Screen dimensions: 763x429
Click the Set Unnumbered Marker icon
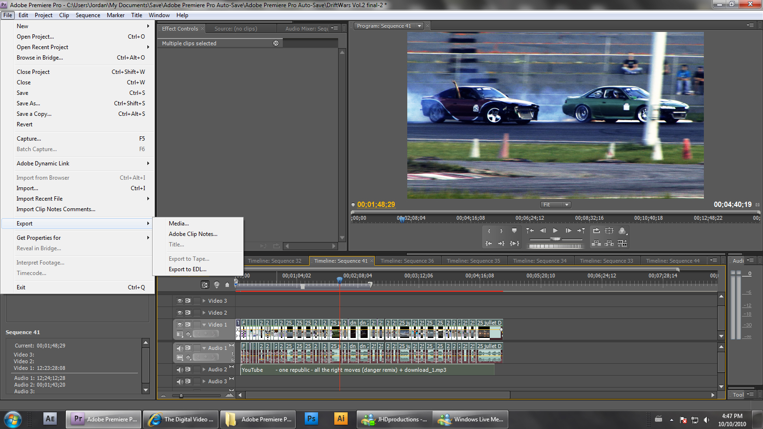tap(514, 231)
